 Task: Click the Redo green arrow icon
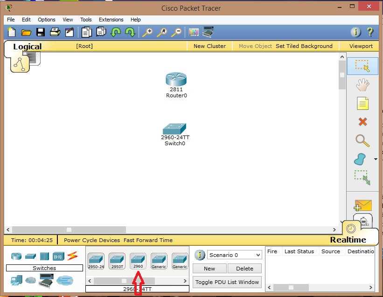130,32
